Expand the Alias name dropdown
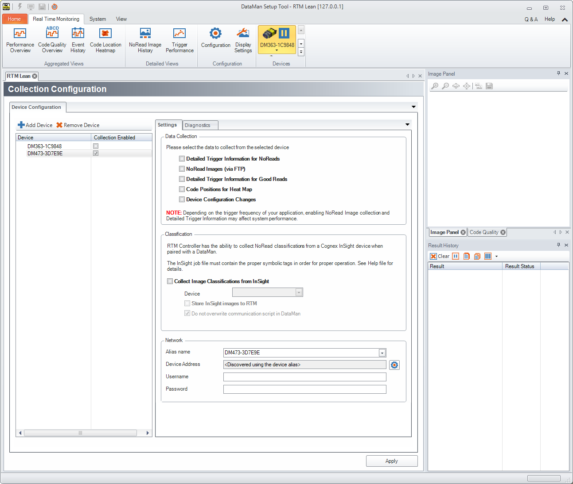This screenshot has width=573, height=484. [x=382, y=353]
